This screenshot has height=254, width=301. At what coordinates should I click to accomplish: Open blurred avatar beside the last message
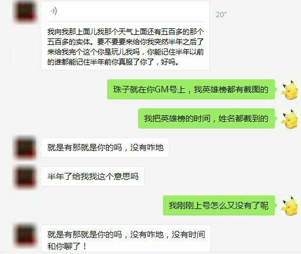pyautogui.click(x=25, y=234)
